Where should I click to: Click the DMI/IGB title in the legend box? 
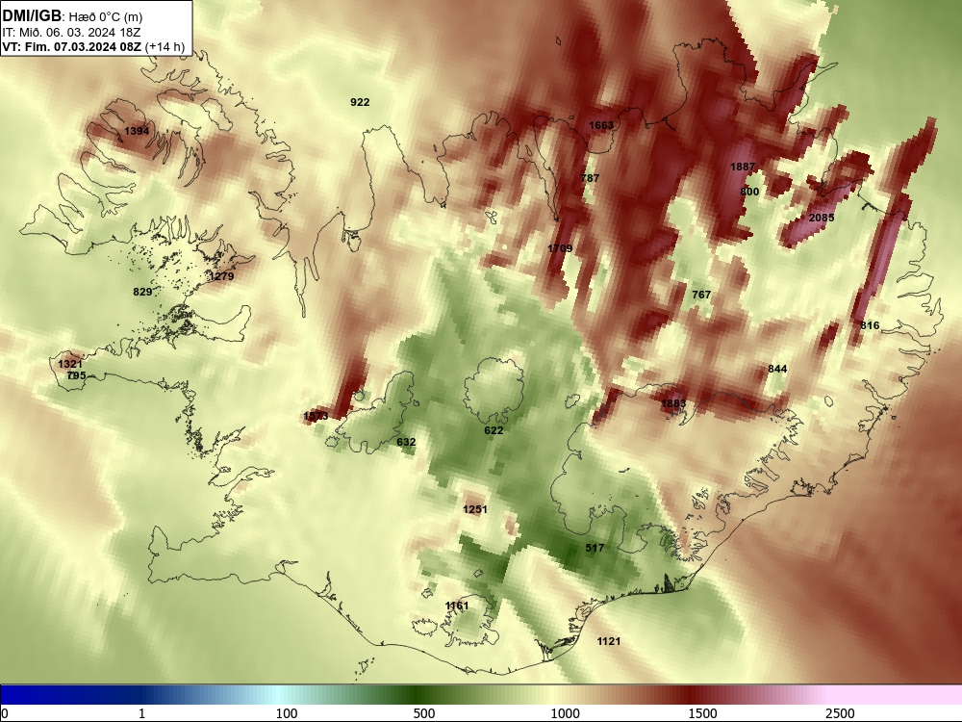pyautogui.click(x=32, y=15)
